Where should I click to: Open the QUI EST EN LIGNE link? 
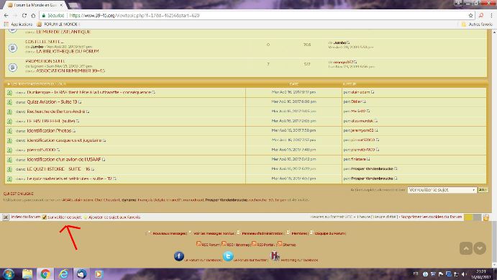tap(19, 194)
